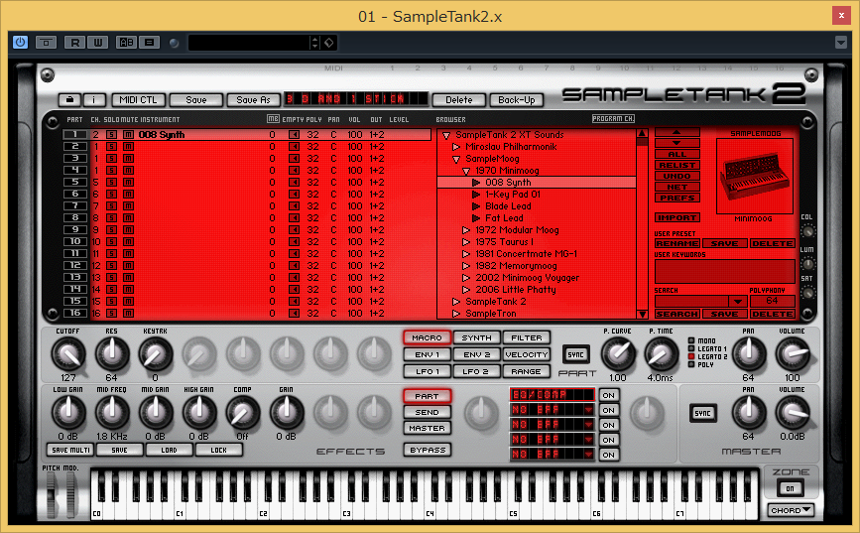
Task: Click the Cutoff knob
Action: pyautogui.click(x=68, y=354)
